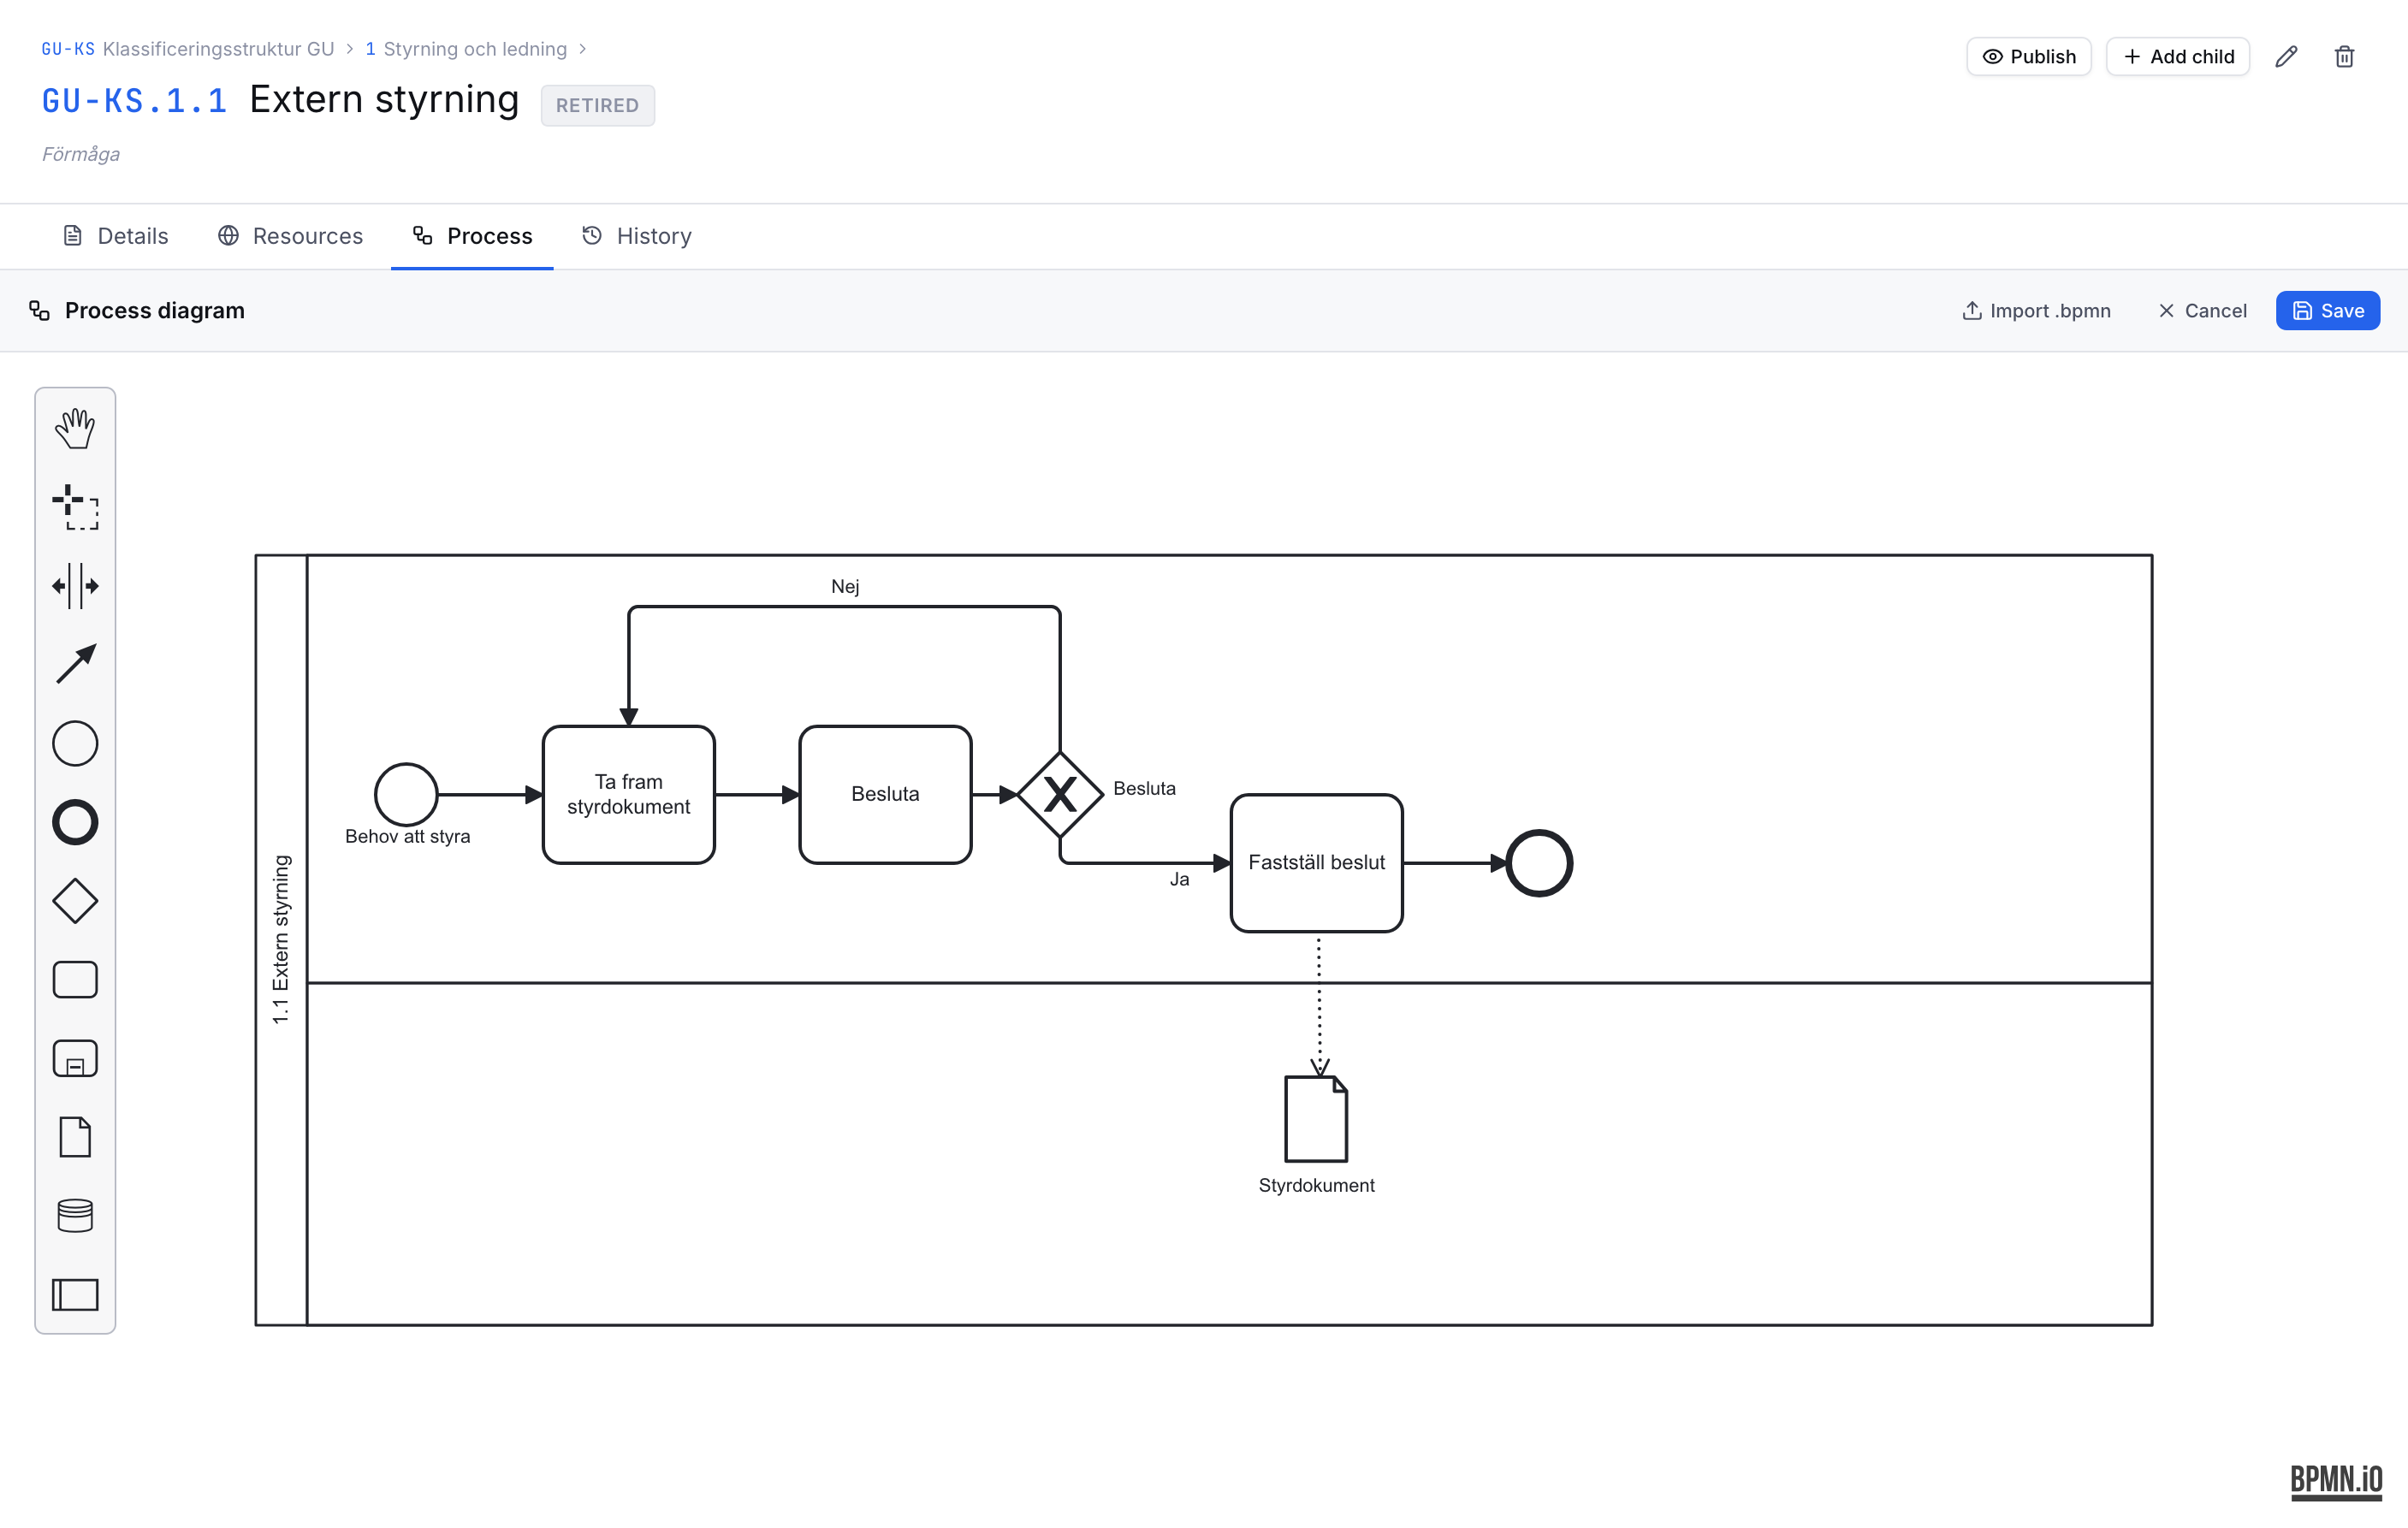The height and width of the screenshot is (1528, 2408).
Task: Select the Process tab
Action: (x=472, y=236)
